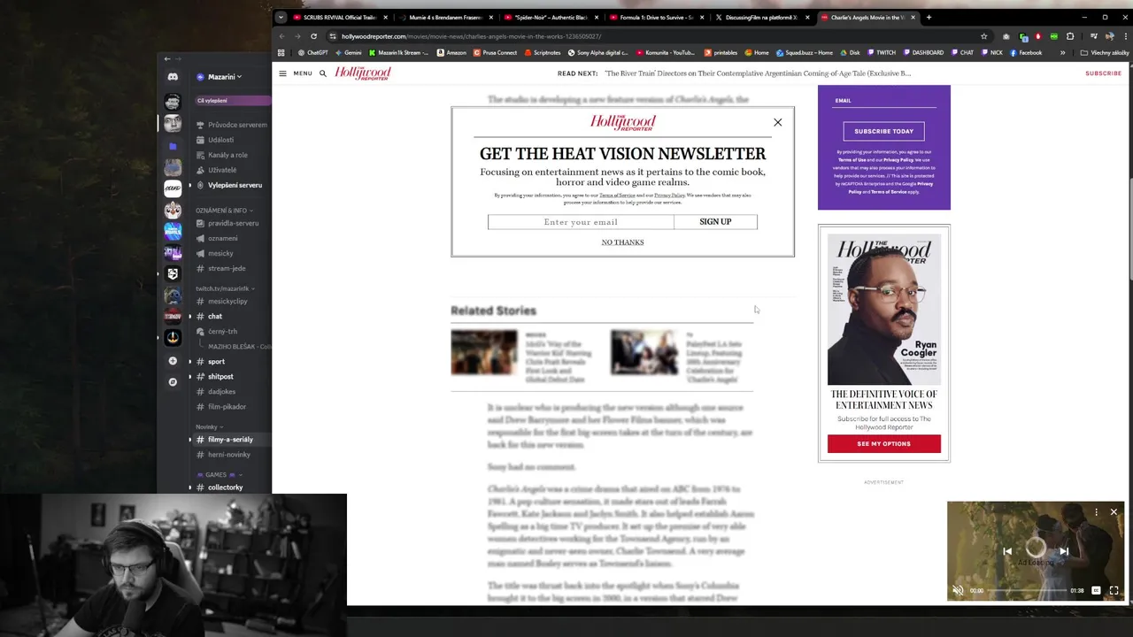This screenshot has width=1133, height=637.
Task: Switch to the Formula 1: Drive to Survive tab
Action: (656, 18)
